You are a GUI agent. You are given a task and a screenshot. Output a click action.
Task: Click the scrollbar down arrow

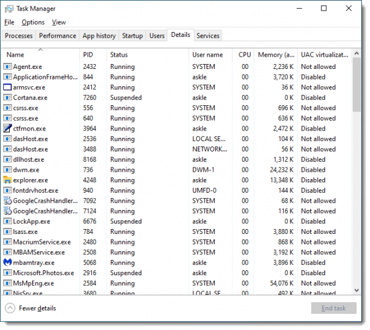click(356, 291)
